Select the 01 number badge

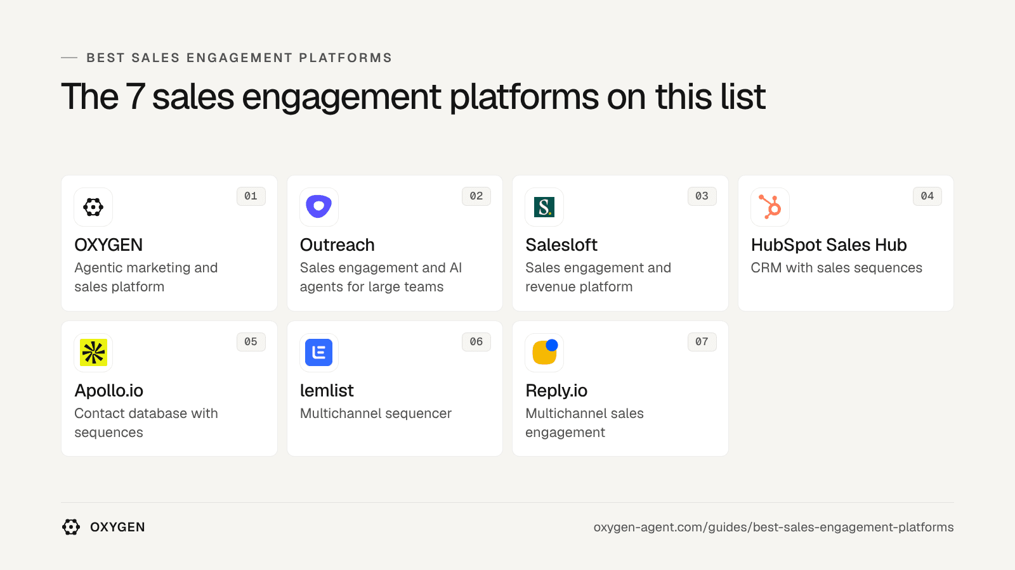(x=251, y=196)
